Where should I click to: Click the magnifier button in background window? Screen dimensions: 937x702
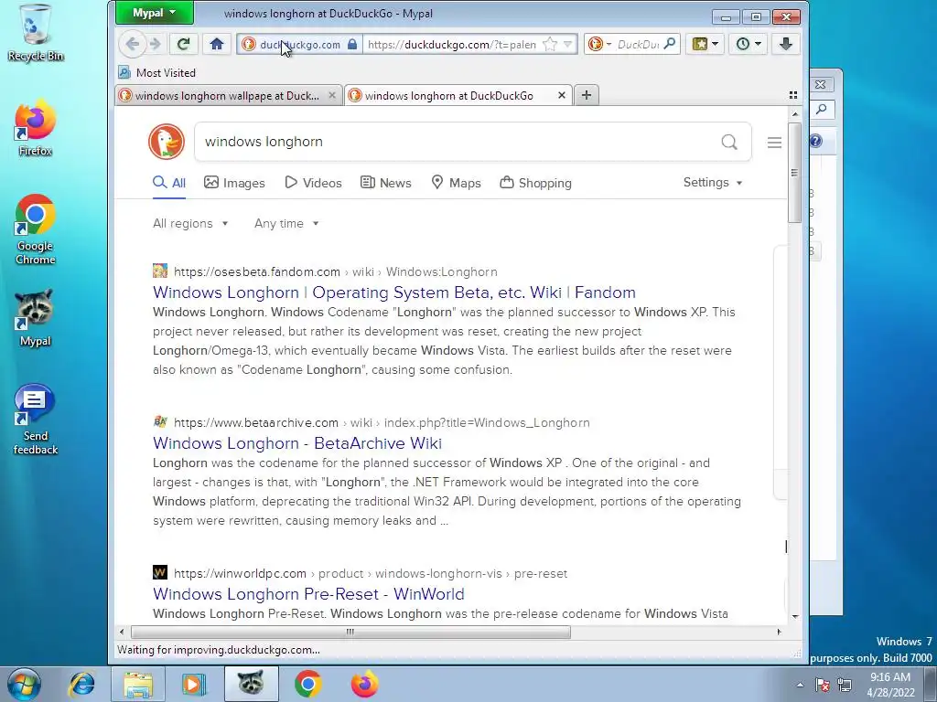click(822, 110)
